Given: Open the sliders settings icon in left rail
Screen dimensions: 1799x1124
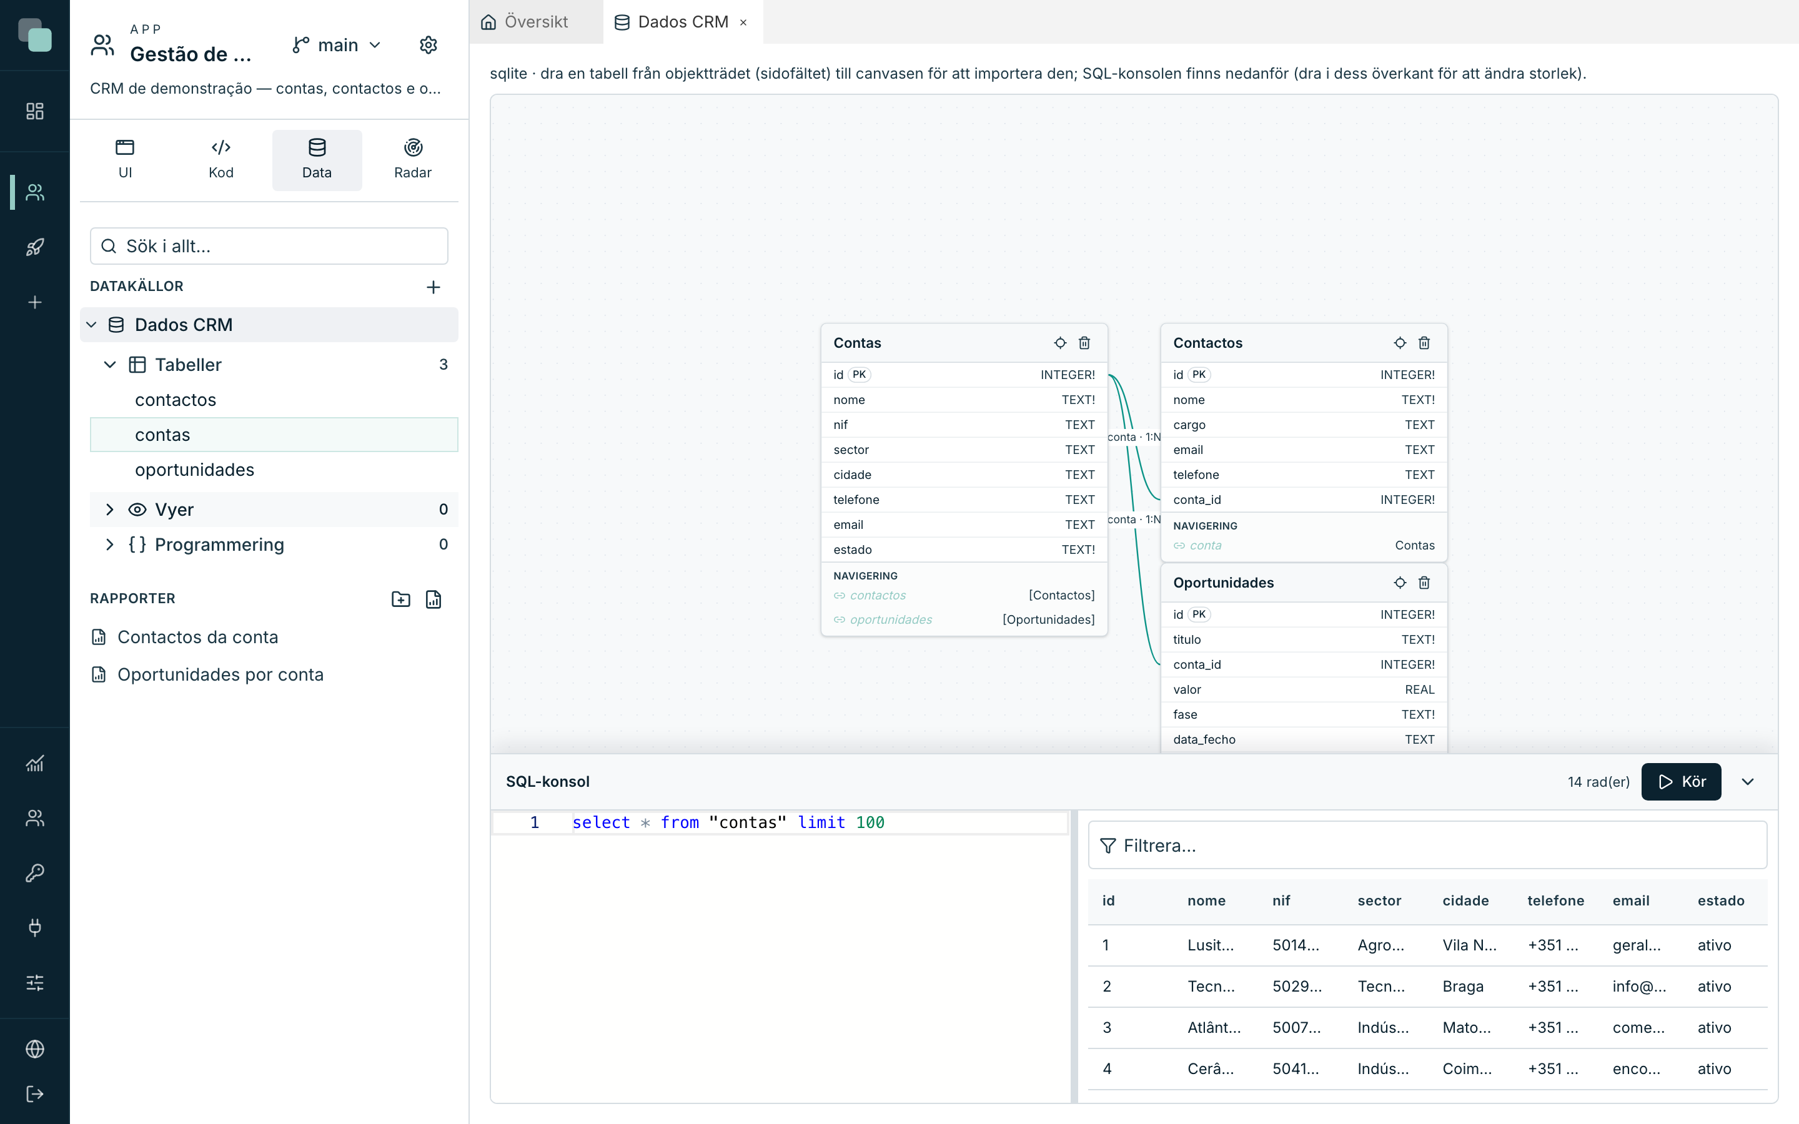Looking at the screenshot, I should [35, 982].
